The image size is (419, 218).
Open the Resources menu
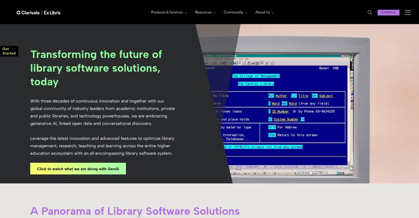[x=203, y=12]
